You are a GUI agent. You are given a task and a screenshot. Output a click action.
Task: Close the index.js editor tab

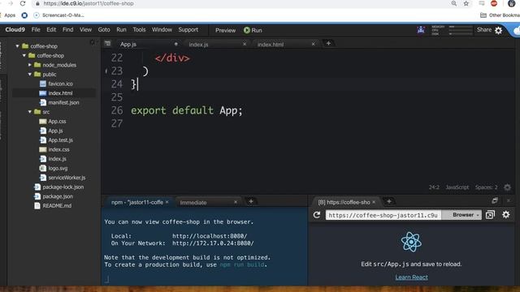tap(245, 44)
